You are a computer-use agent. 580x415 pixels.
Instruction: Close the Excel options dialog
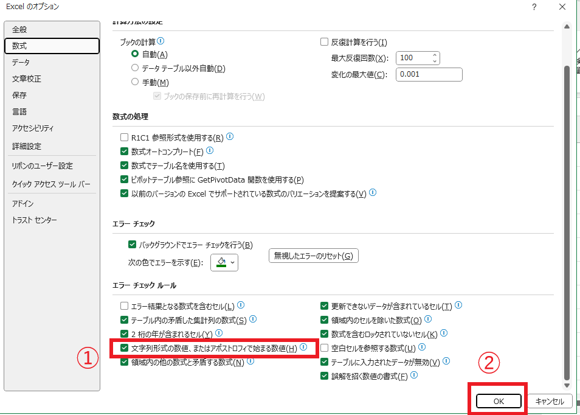(x=562, y=7)
